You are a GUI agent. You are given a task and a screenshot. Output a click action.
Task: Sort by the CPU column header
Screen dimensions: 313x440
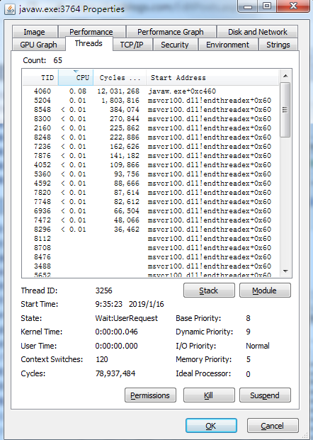[x=76, y=77]
